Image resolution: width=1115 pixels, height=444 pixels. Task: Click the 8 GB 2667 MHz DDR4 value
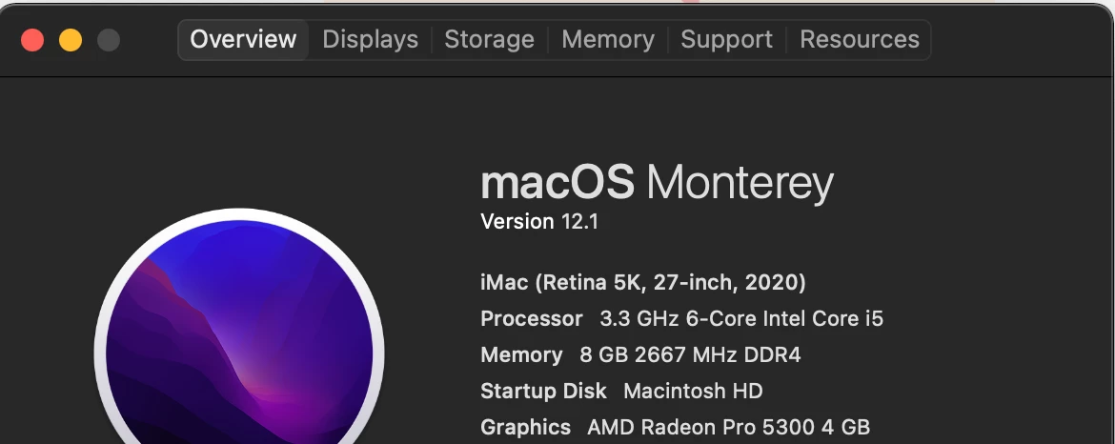pos(690,354)
